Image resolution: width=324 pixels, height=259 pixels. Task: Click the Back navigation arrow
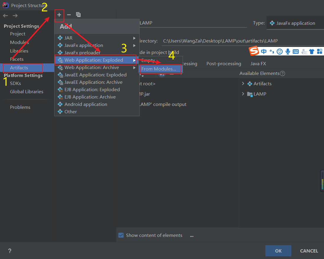click(5, 16)
